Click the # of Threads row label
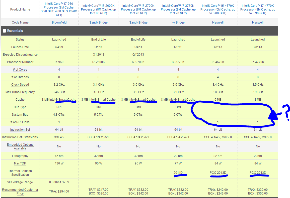The height and width of the screenshot is (198, 290). [x=20, y=77]
